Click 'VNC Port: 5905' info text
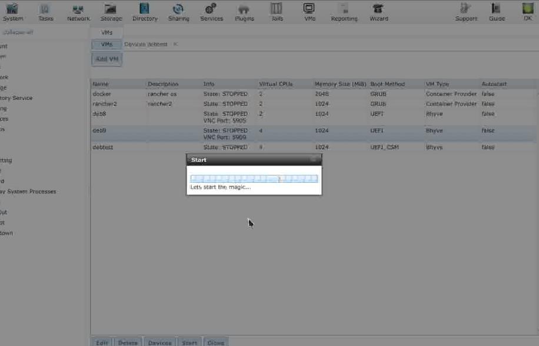 (x=225, y=121)
